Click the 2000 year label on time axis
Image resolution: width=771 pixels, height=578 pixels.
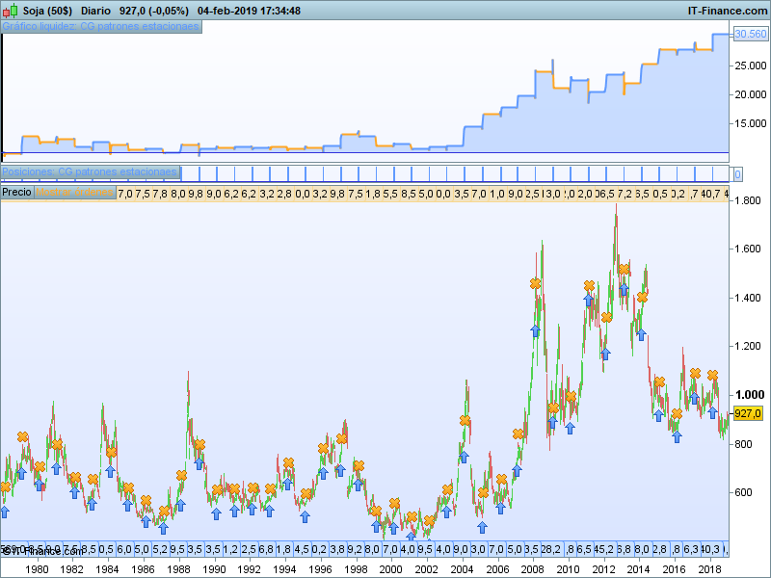coord(391,569)
